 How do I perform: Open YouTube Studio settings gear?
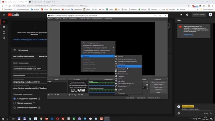187,15
